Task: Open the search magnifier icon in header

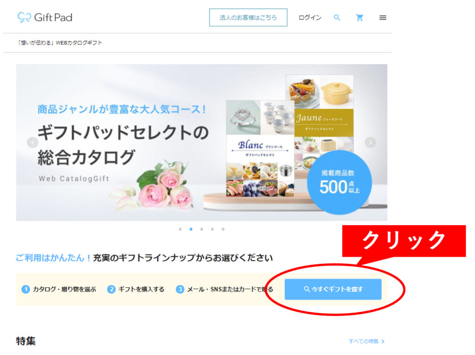Action: (337, 18)
